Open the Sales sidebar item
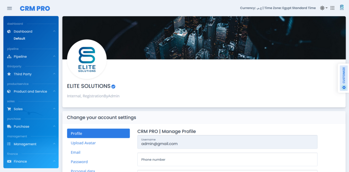 [x=31, y=109]
